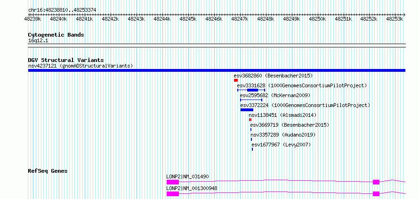This screenshot has width=419, height=199.
Task: Select the LONP2|NM_001300948 gene label
Action: 192,189
